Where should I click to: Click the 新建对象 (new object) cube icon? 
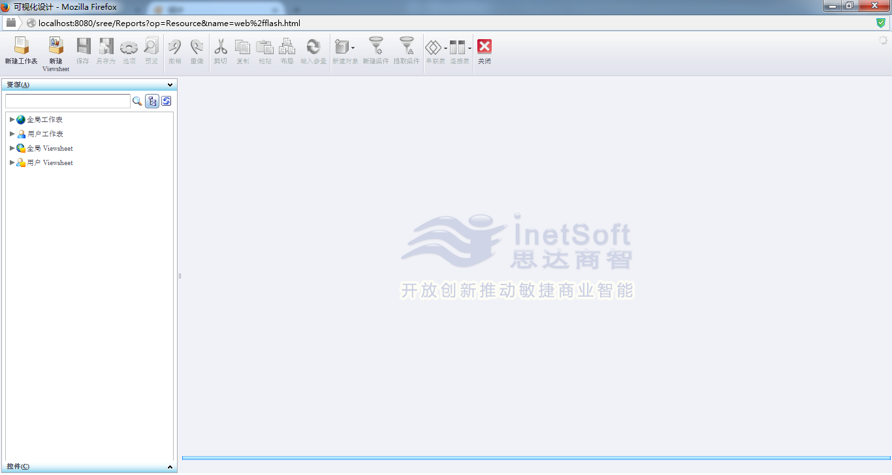tap(342, 46)
